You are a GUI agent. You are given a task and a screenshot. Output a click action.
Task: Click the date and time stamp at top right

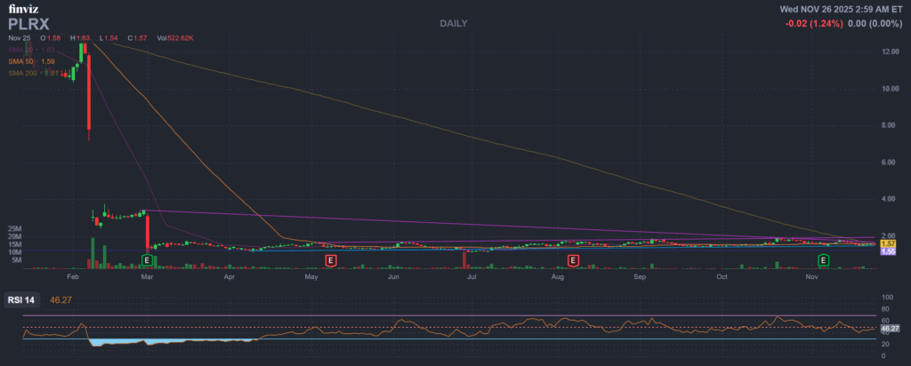(841, 8)
